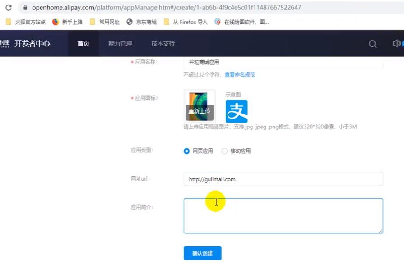
Task: Open the 技术支持 menu item
Action: click(x=163, y=44)
